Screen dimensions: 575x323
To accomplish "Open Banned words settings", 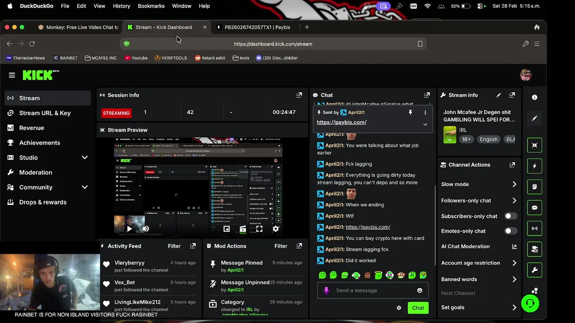I will tap(479, 279).
